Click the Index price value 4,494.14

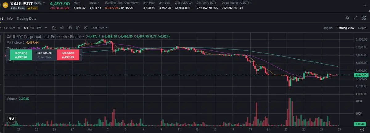95,8
